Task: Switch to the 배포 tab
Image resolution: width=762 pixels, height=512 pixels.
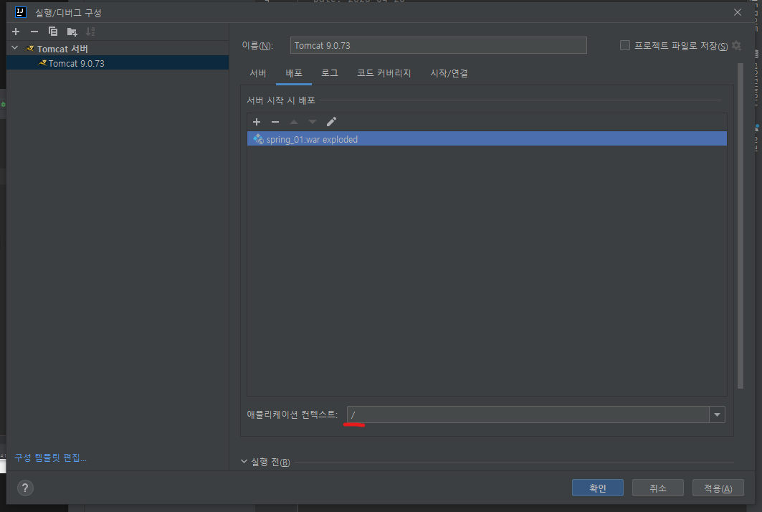Action: pos(293,73)
